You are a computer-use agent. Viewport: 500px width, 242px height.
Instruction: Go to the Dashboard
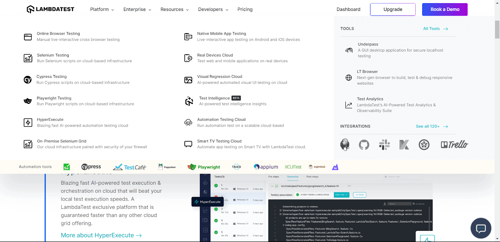pos(348,9)
